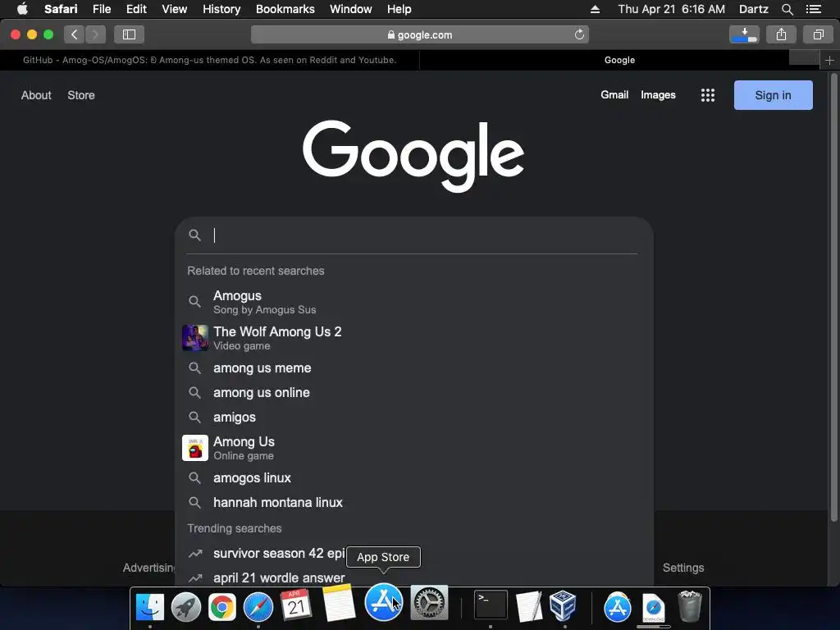The height and width of the screenshot is (630, 840).
Task: Go back using Safari back arrow
Action: tap(75, 34)
